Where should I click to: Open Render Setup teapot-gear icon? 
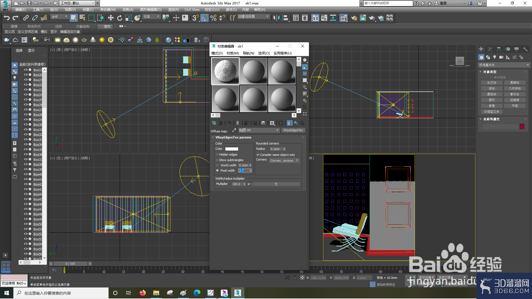click(354, 18)
